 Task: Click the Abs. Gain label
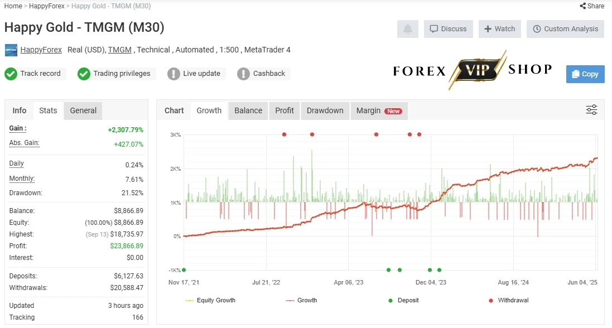pyautogui.click(x=24, y=143)
